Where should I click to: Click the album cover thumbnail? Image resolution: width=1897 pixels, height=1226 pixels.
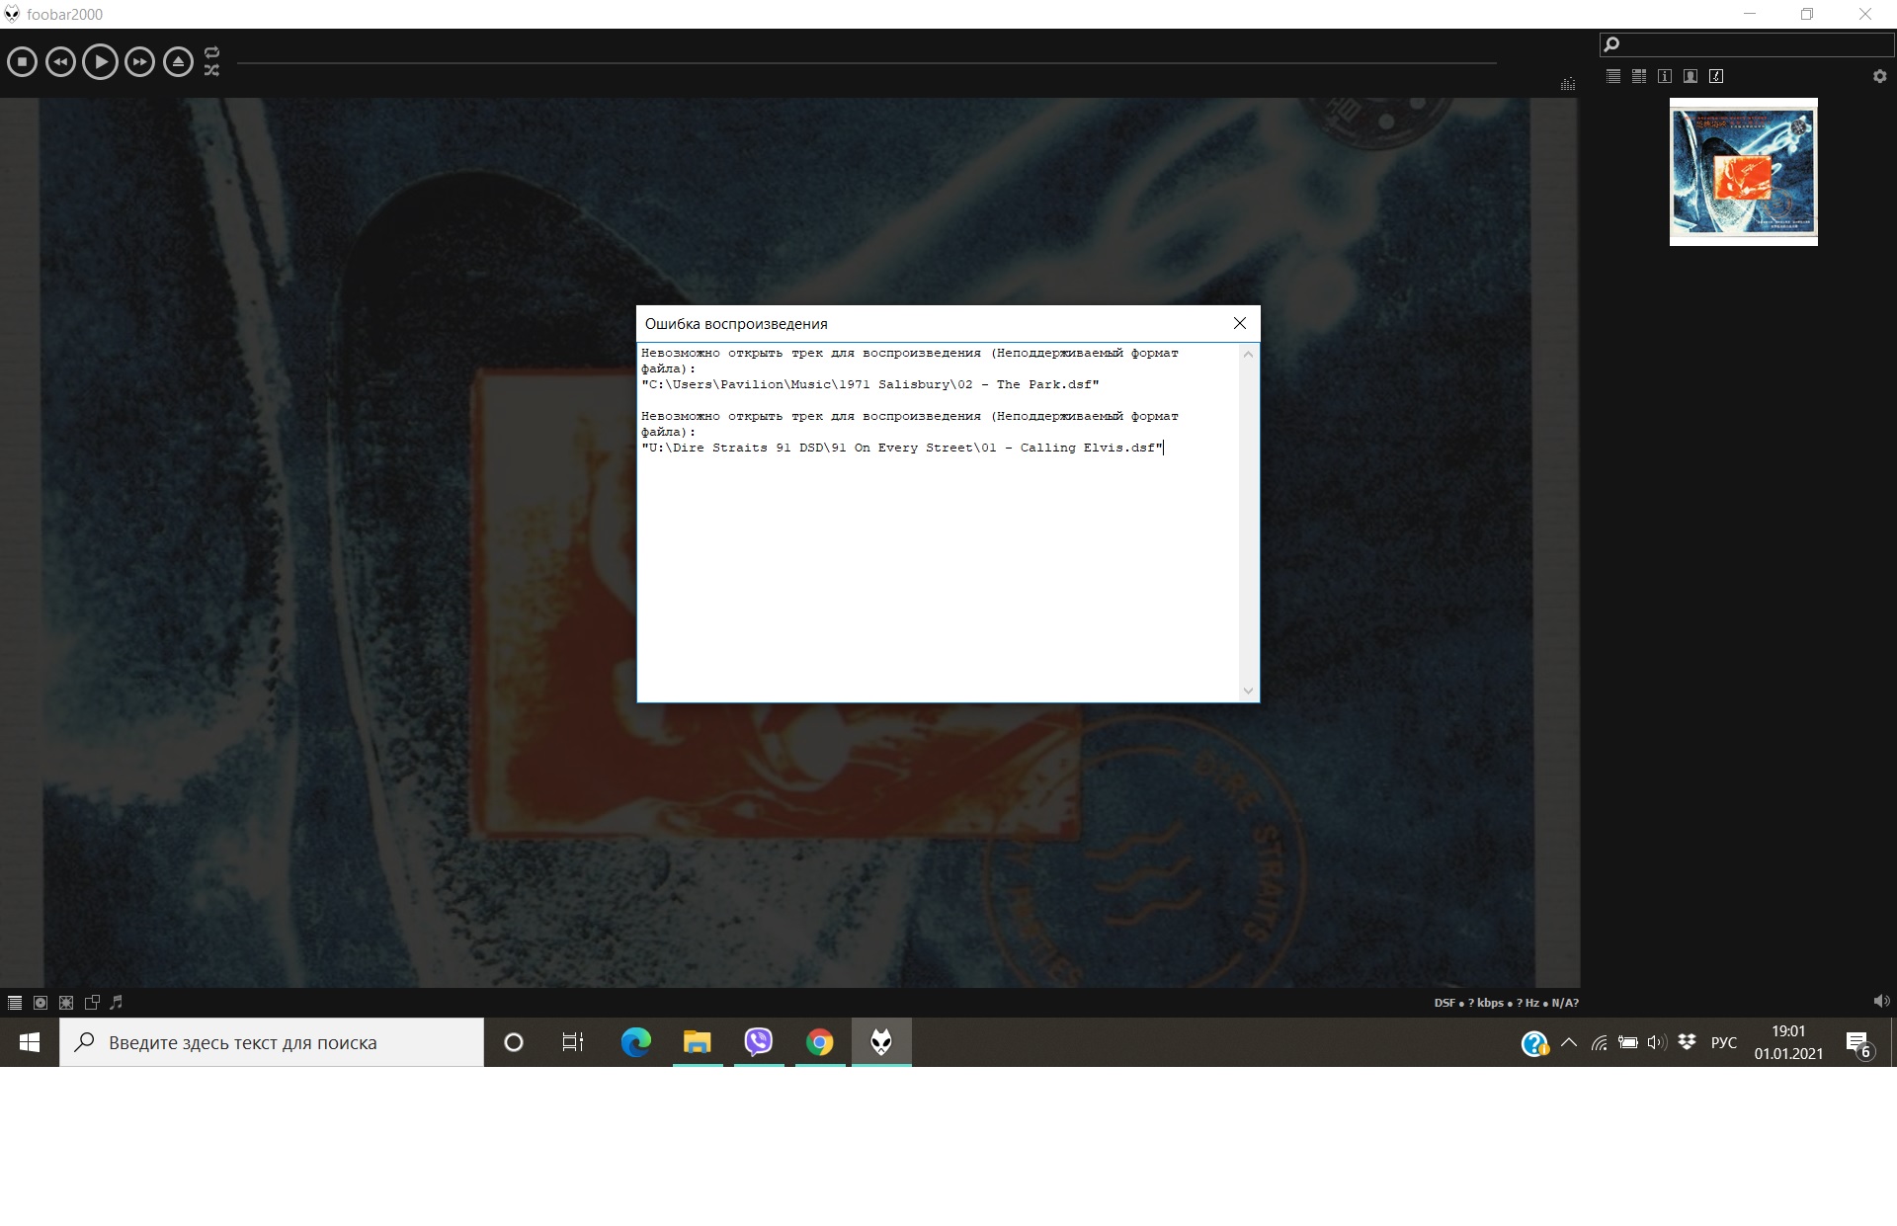(x=1743, y=172)
